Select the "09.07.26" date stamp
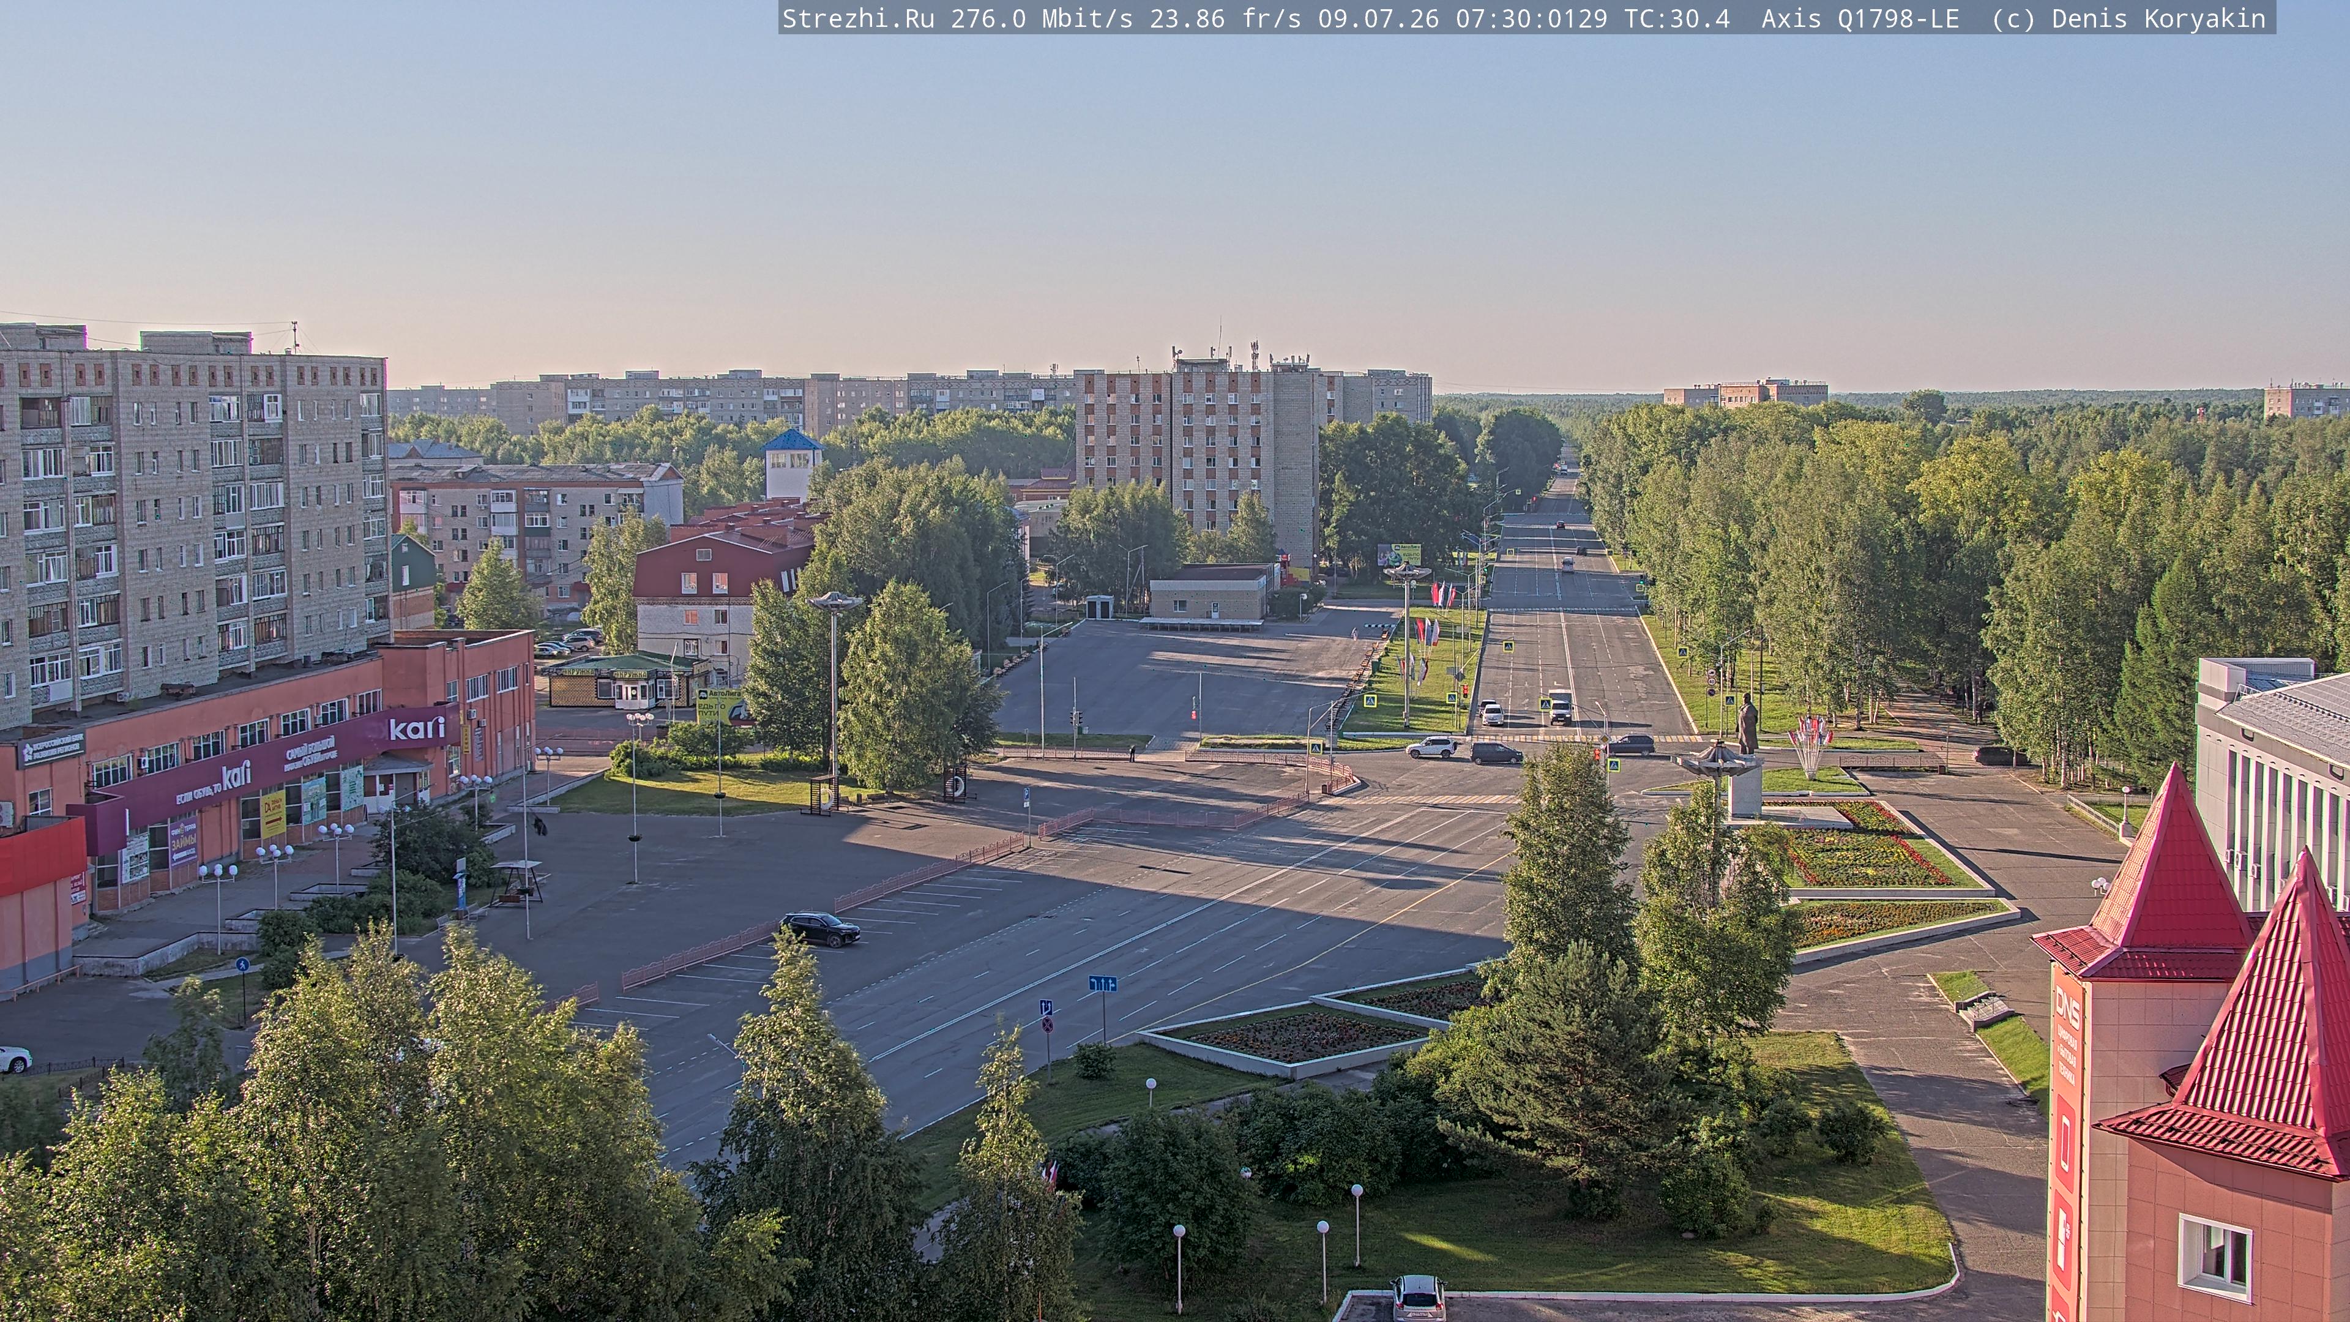 click(1378, 19)
